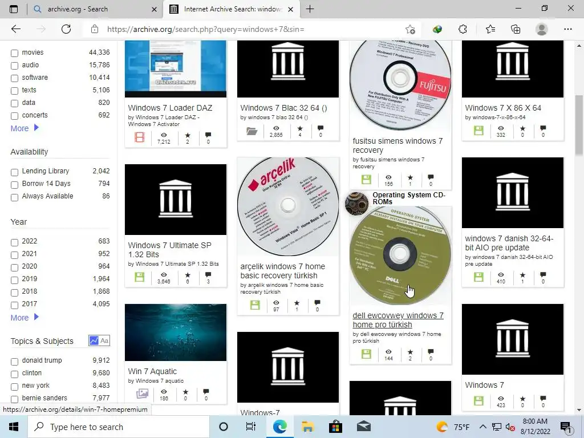Click folder icon on Windows 7 Blac 32 64

[252, 131]
